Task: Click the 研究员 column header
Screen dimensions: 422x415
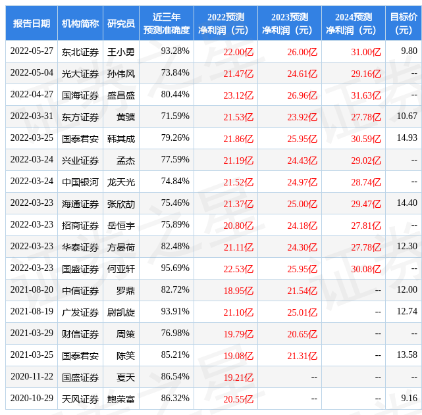Action: click(x=121, y=24)
